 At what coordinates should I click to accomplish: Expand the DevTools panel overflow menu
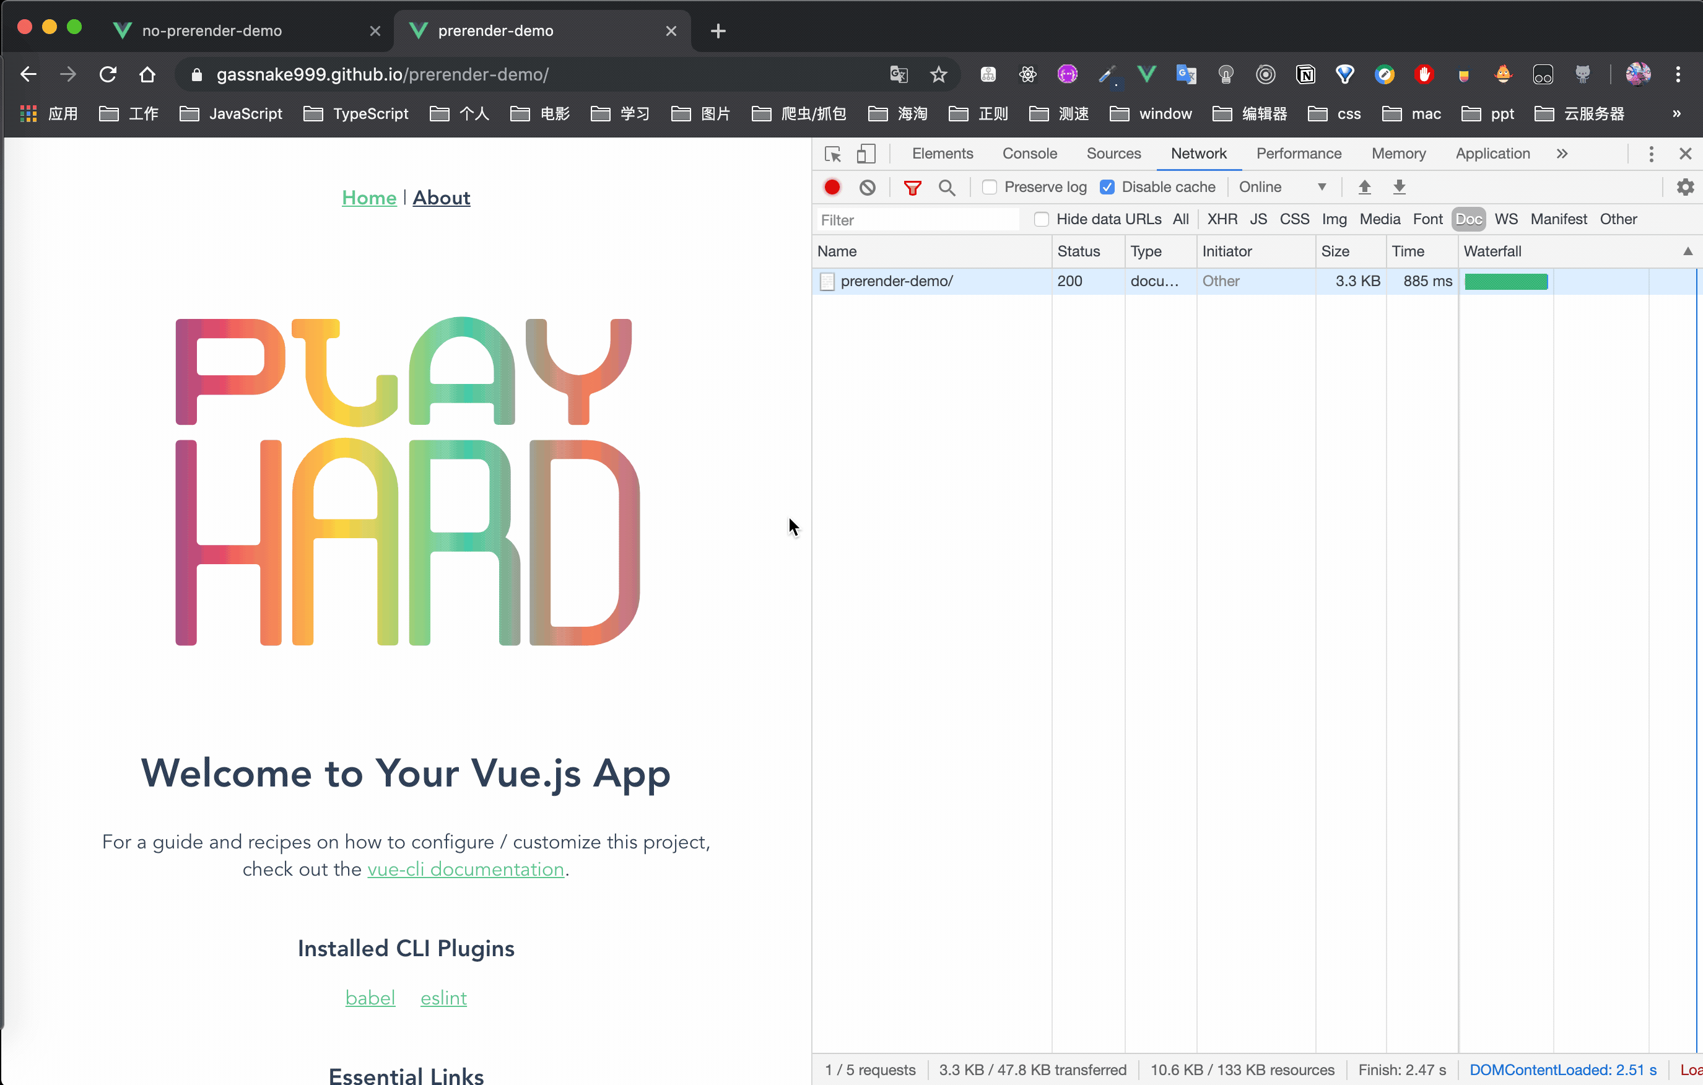1562,153
